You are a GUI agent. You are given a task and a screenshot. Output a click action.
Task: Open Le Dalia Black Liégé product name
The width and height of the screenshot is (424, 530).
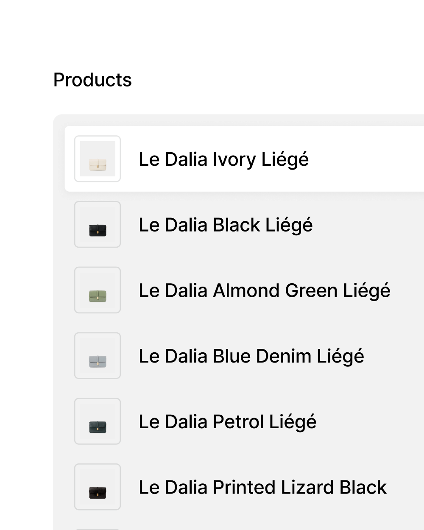point(226,225)
